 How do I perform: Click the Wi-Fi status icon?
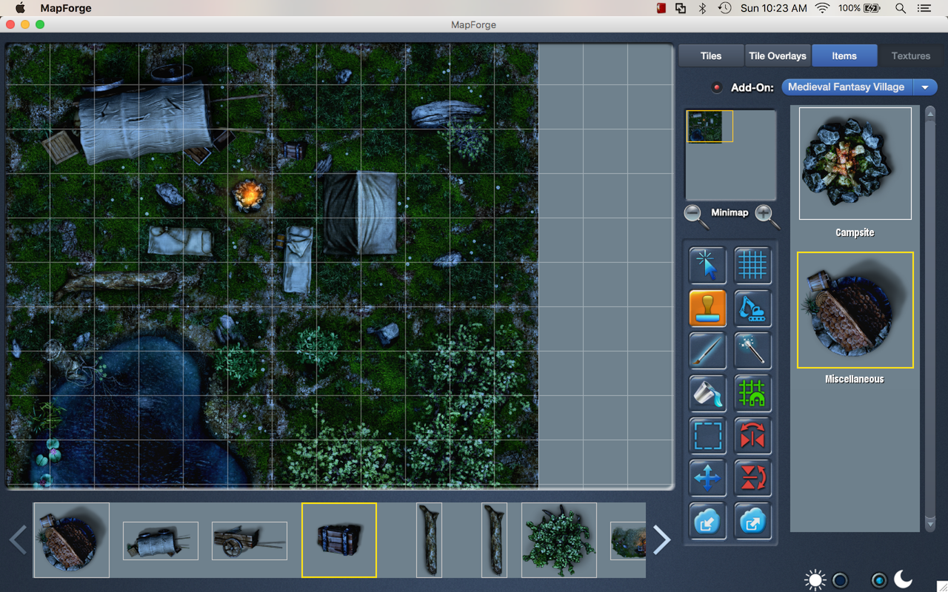(822, 8)
